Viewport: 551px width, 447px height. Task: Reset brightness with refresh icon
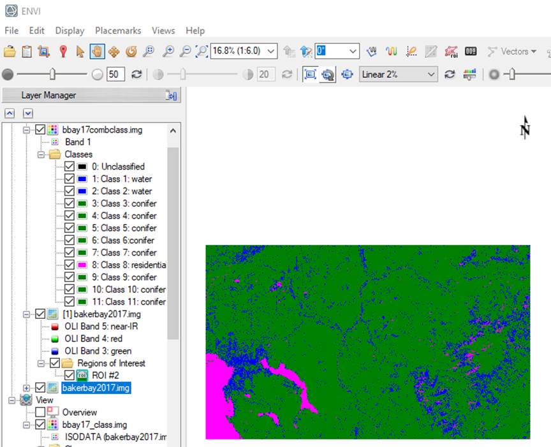(x=136, y=74)
